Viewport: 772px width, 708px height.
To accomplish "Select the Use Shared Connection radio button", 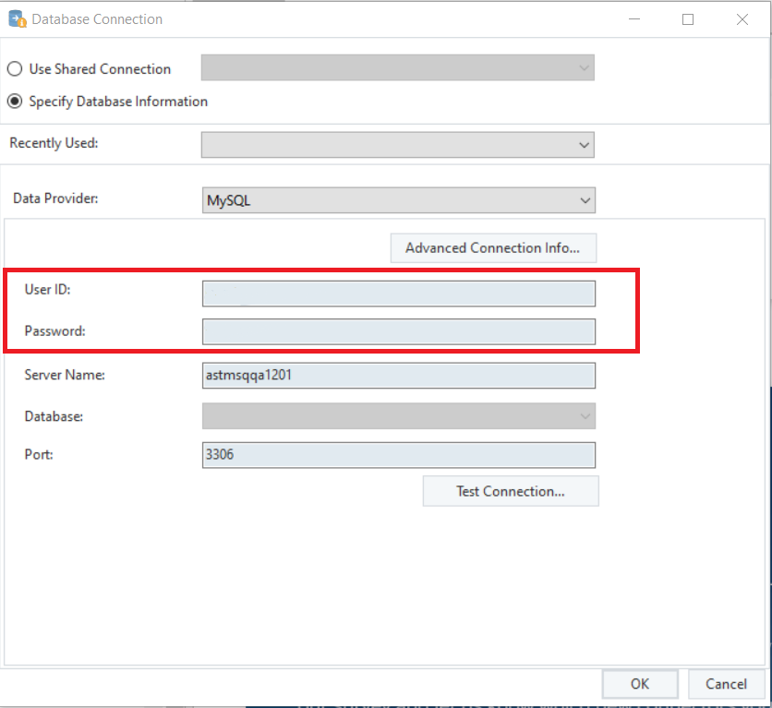I will tap(15, 69).
